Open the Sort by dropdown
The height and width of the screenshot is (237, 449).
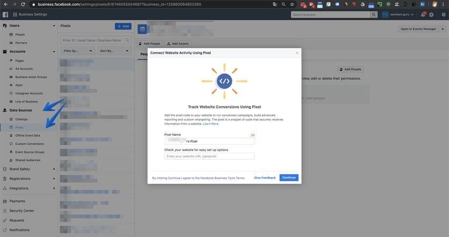pyautogui.click(x=114, y=51)
